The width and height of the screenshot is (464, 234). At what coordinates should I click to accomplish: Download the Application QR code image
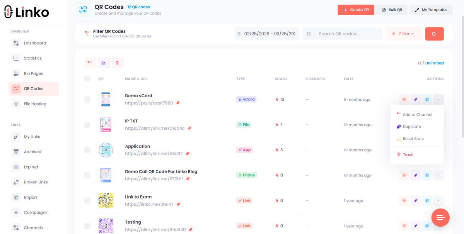click(427, 150)
